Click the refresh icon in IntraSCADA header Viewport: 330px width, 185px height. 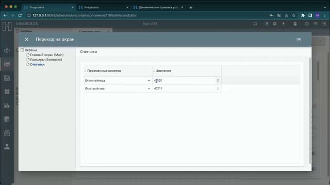coord(255,24)
